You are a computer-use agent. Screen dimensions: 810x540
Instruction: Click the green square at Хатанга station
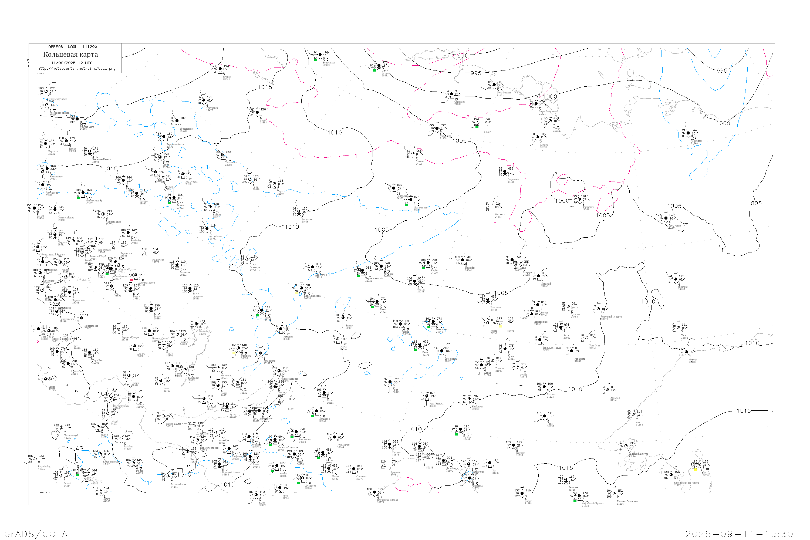375,70
